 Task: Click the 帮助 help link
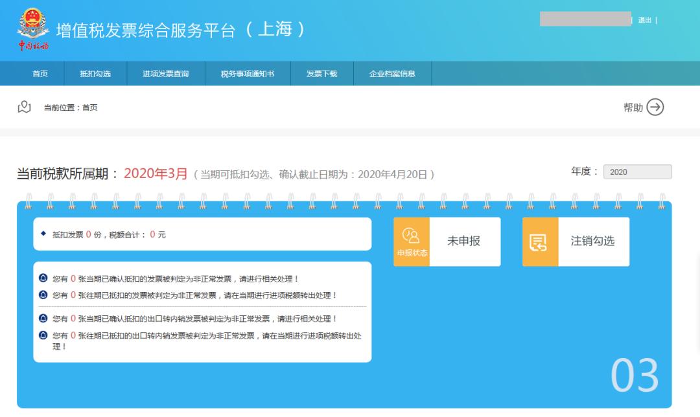pyautogui.click(x=633, y=107)
